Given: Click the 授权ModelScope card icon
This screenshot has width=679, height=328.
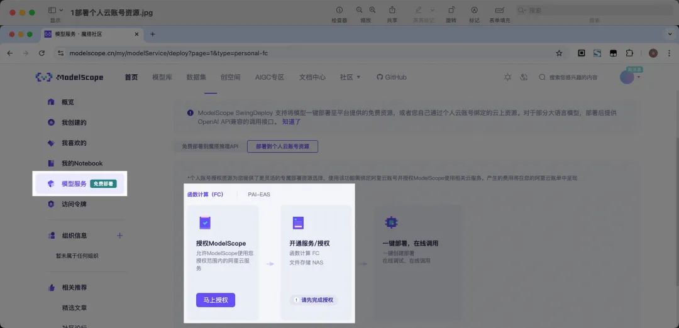Looking at the screenshot, I should click(205, 223).
